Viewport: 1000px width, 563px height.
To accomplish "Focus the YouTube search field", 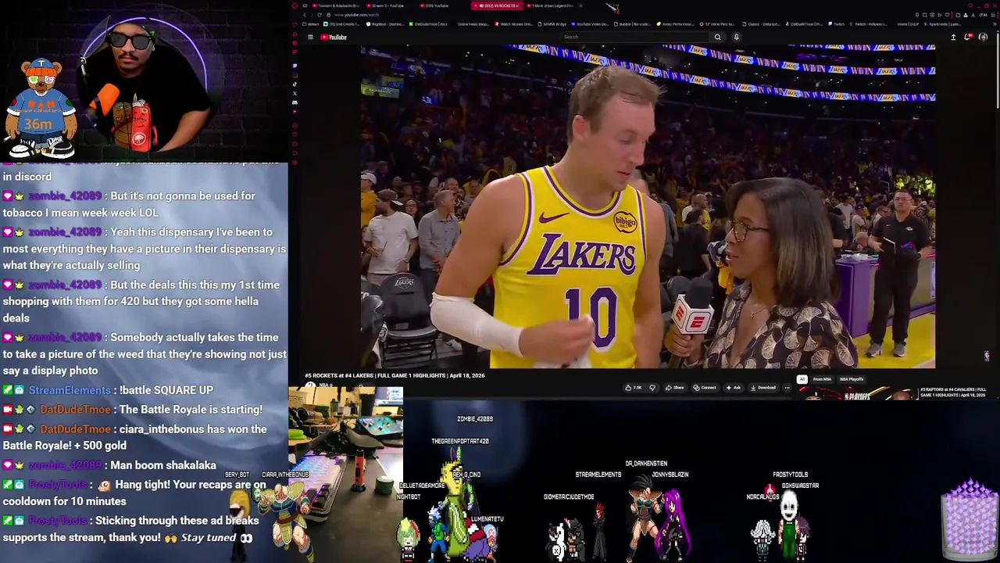I will point(636,37).
